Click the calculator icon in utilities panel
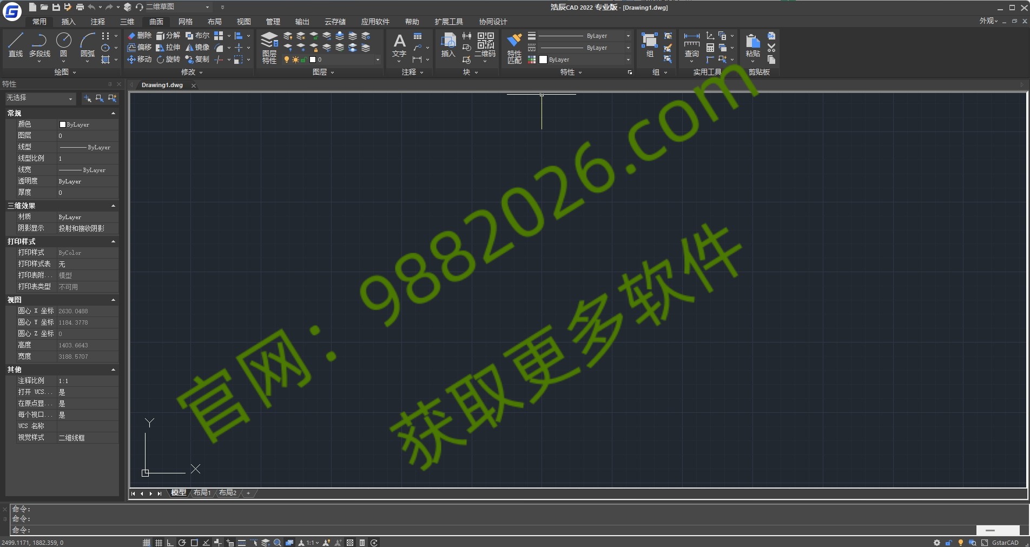Viewport: 1030px width, 547px height. [710, 48]
